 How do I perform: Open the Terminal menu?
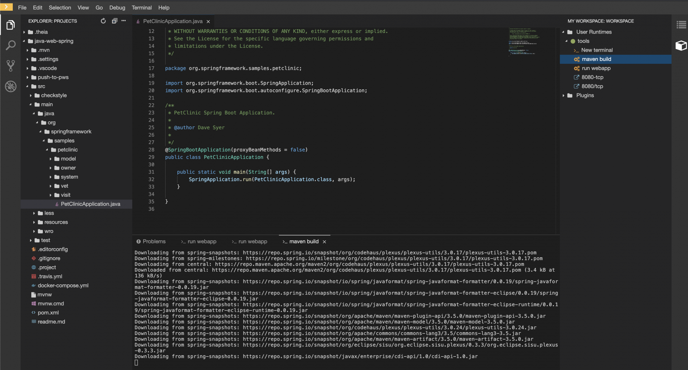tap(142, 7)
